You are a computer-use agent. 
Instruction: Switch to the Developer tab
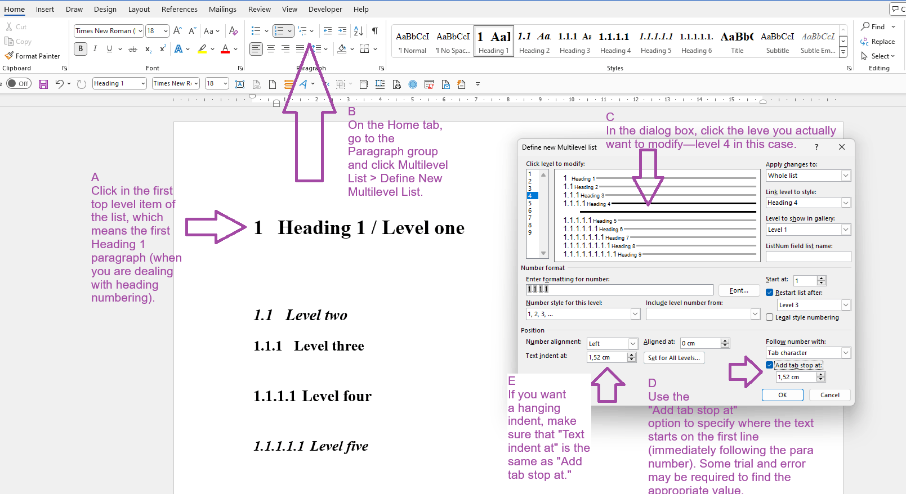point(325,9)
